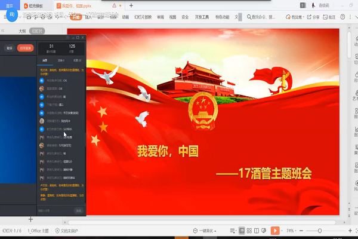Open the 幻灯片放映 slideshow ribbon tab
Viewport: 358px width, 239px height.
pos(142,18)
